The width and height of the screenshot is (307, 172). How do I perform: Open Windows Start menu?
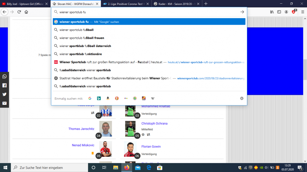(x=5, y=167)
